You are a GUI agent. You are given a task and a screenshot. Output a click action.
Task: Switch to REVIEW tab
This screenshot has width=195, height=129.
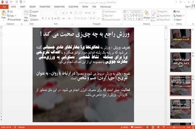click(x=85, y=7)
